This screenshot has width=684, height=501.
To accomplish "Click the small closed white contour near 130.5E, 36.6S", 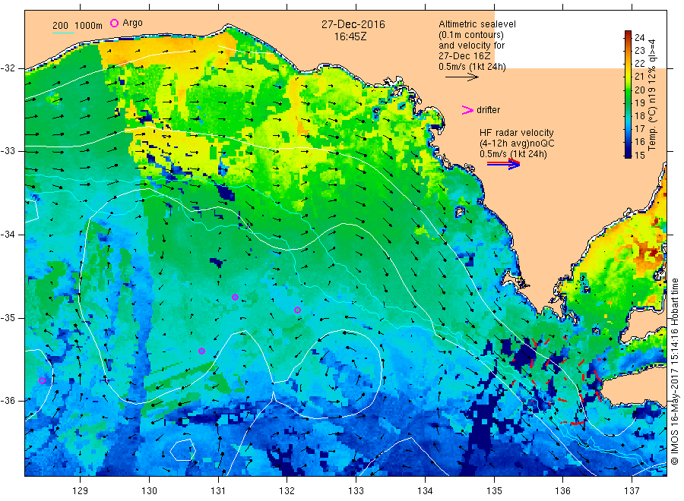I will (x=182, y=450).
